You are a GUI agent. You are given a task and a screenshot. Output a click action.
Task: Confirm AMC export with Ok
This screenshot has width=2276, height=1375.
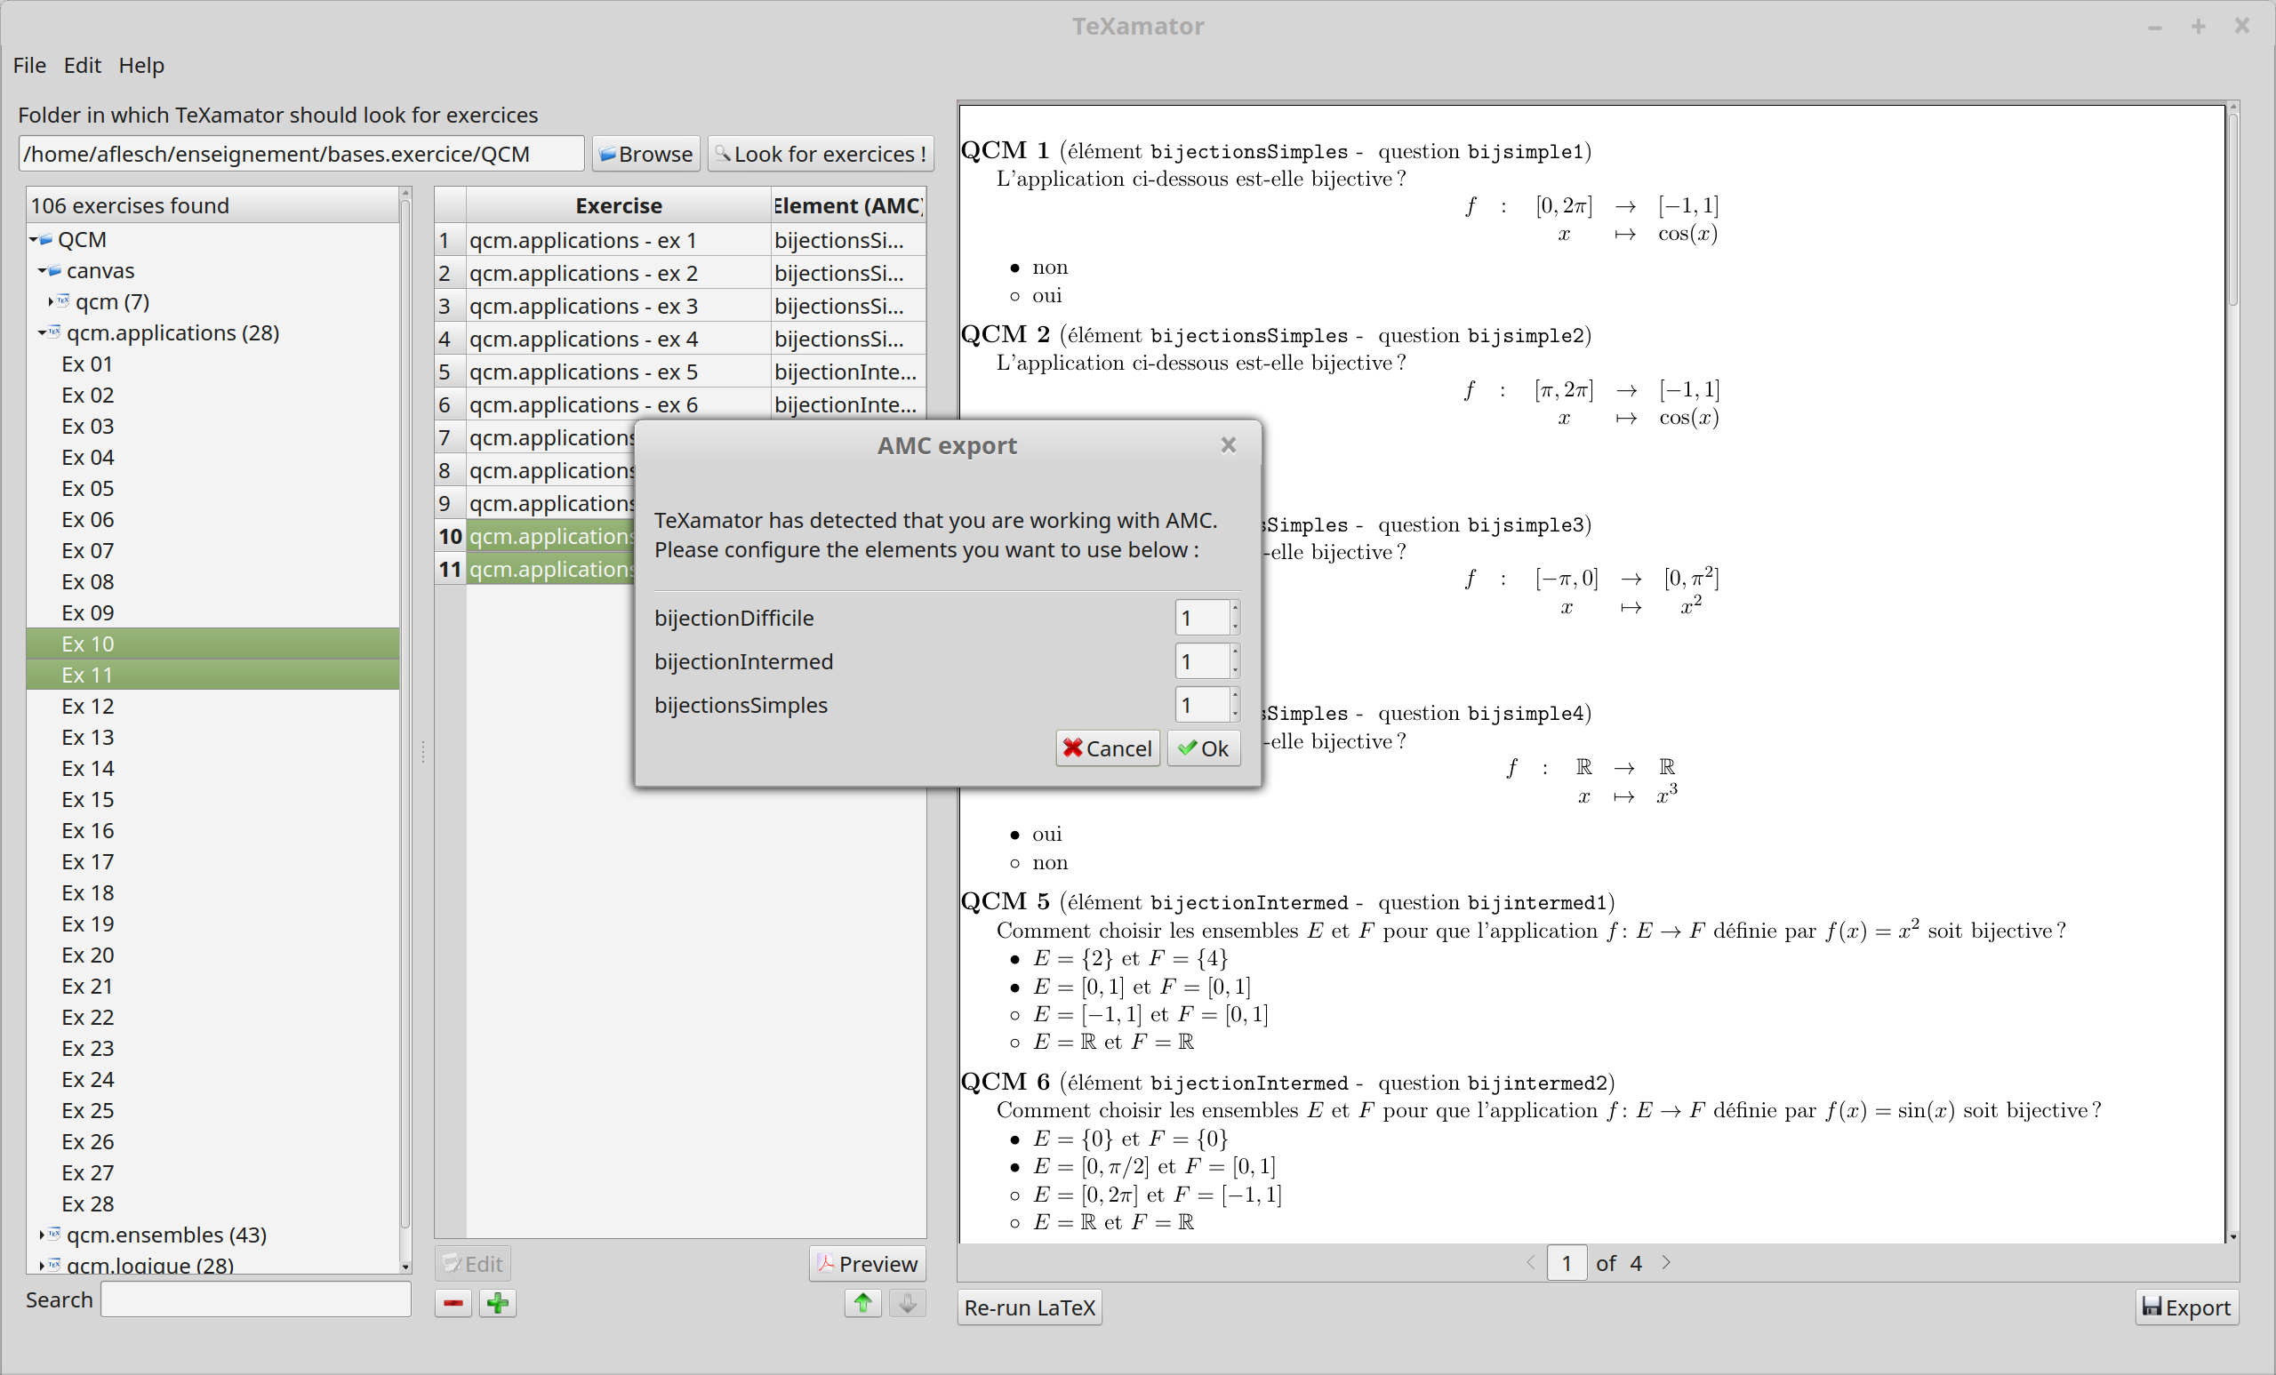click(1204, 748)
